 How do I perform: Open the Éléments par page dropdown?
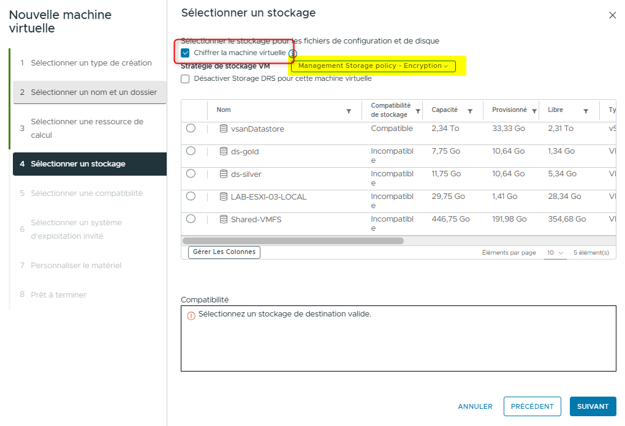tap(555, 253)
